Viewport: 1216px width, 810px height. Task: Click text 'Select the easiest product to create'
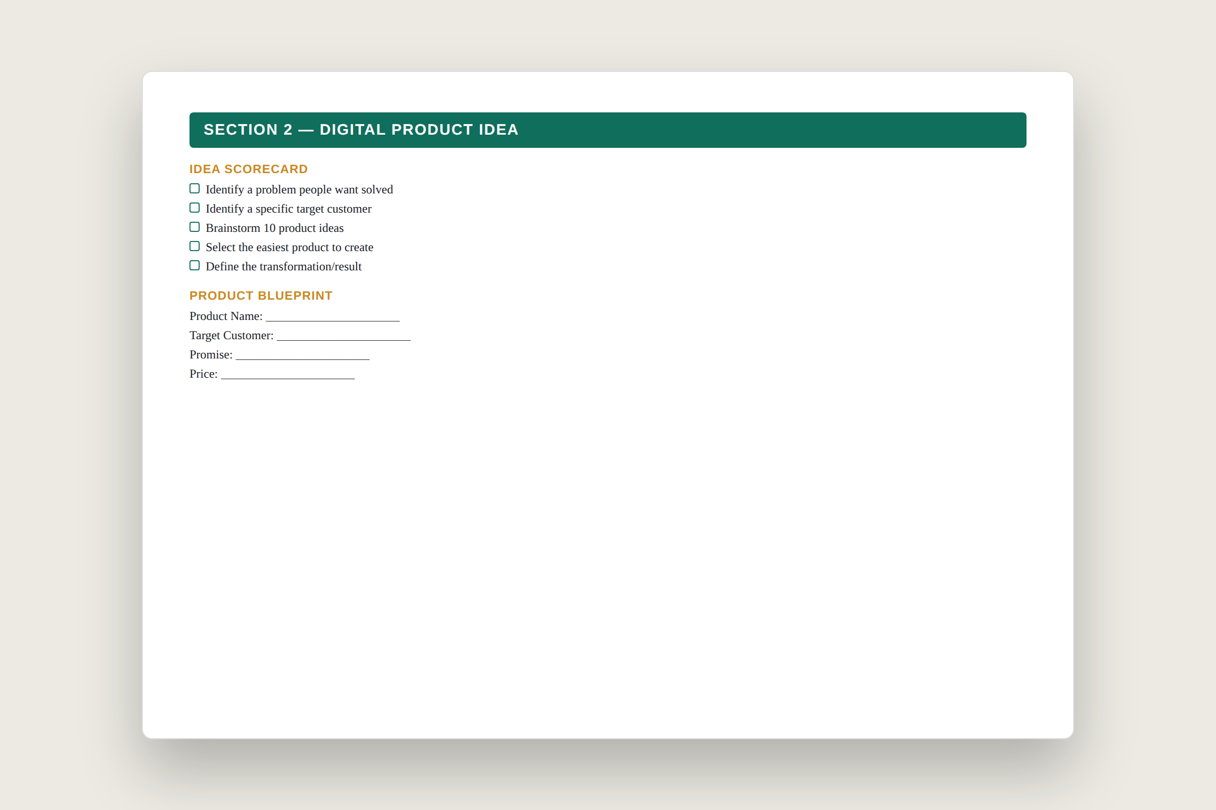tap(289, 248)
